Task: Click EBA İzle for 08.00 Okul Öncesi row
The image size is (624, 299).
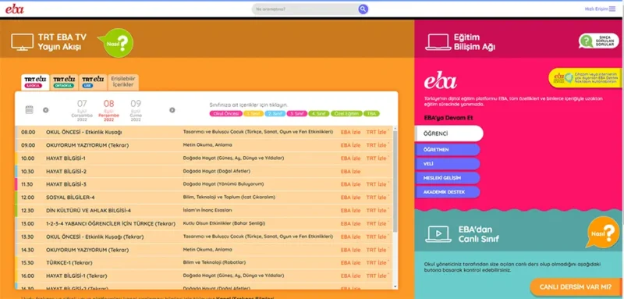Action: [x=350, y=132]
